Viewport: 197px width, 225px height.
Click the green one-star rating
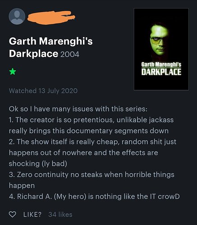(x=13, y=72)
